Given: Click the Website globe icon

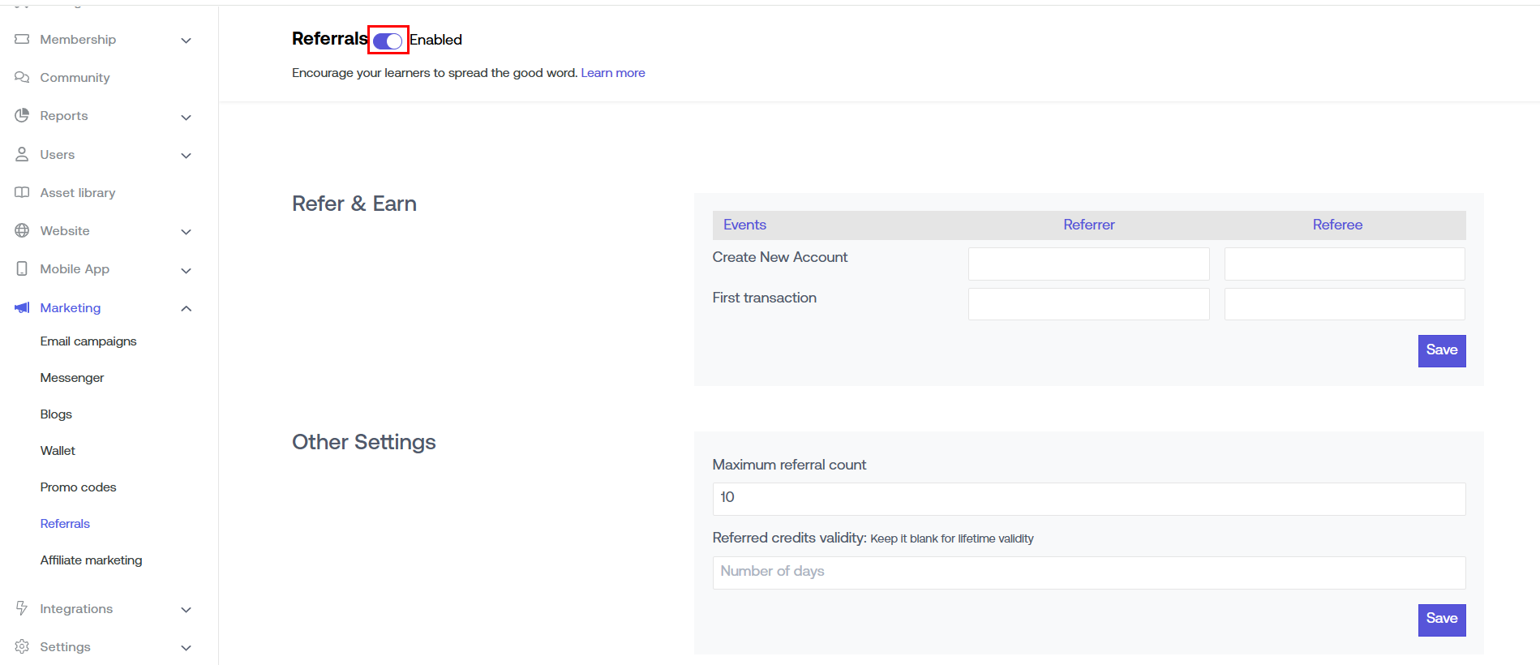Looking at the screenshot, I should click(22, 230).
